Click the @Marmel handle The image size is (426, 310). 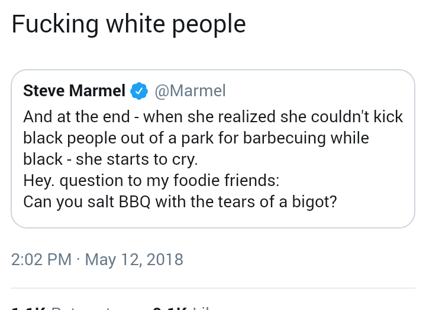(190, 91)
